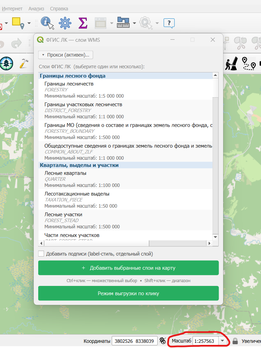Screen dimensions: 261x348
Task: Click the Границы лесного фонда group header
Action: [125, 76]
